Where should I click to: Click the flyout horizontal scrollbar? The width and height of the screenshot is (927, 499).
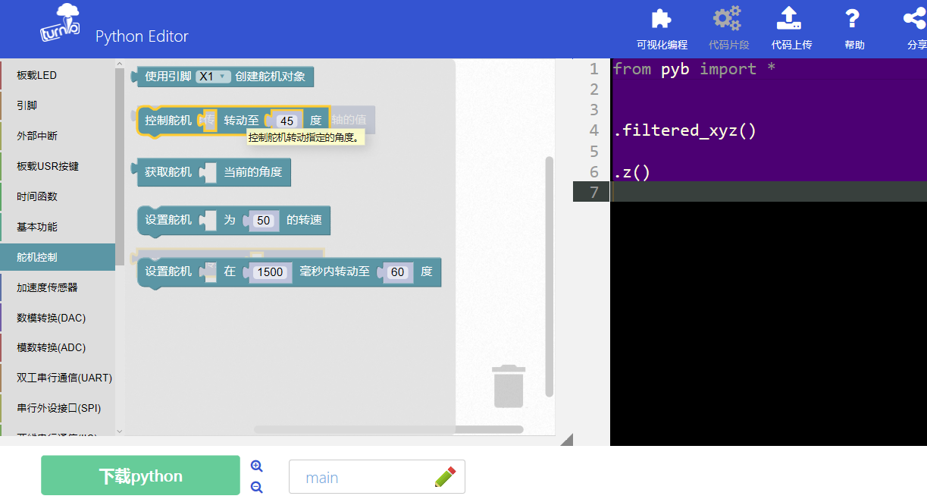click(389, 429)
